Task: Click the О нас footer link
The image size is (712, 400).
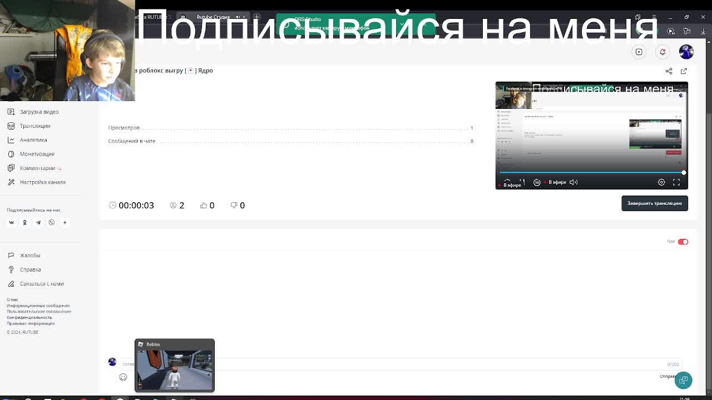Action: [x=12, y=299]
